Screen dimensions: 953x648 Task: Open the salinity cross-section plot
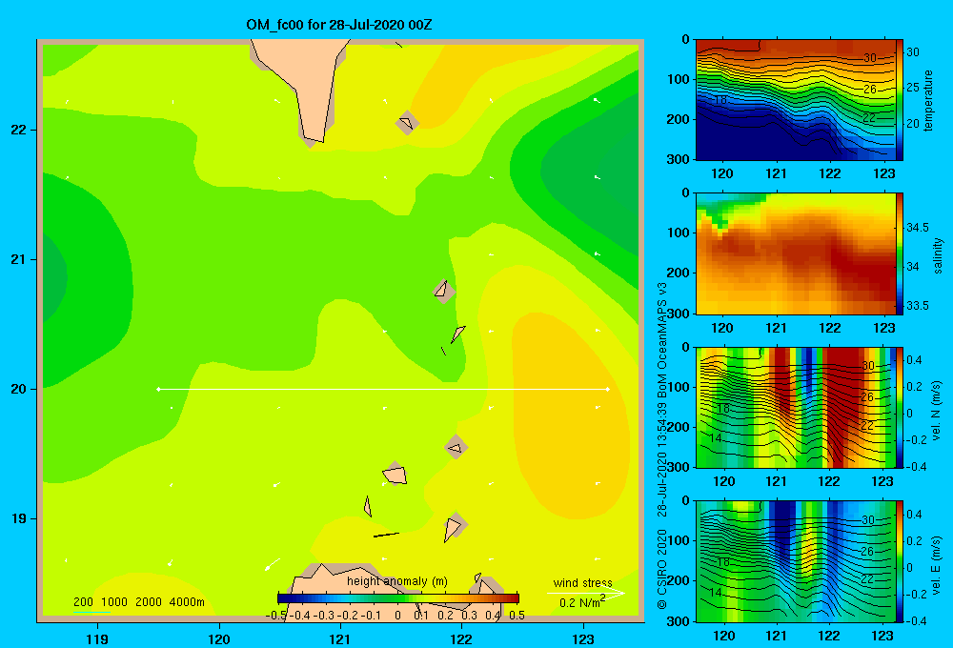tap(796, 253)
